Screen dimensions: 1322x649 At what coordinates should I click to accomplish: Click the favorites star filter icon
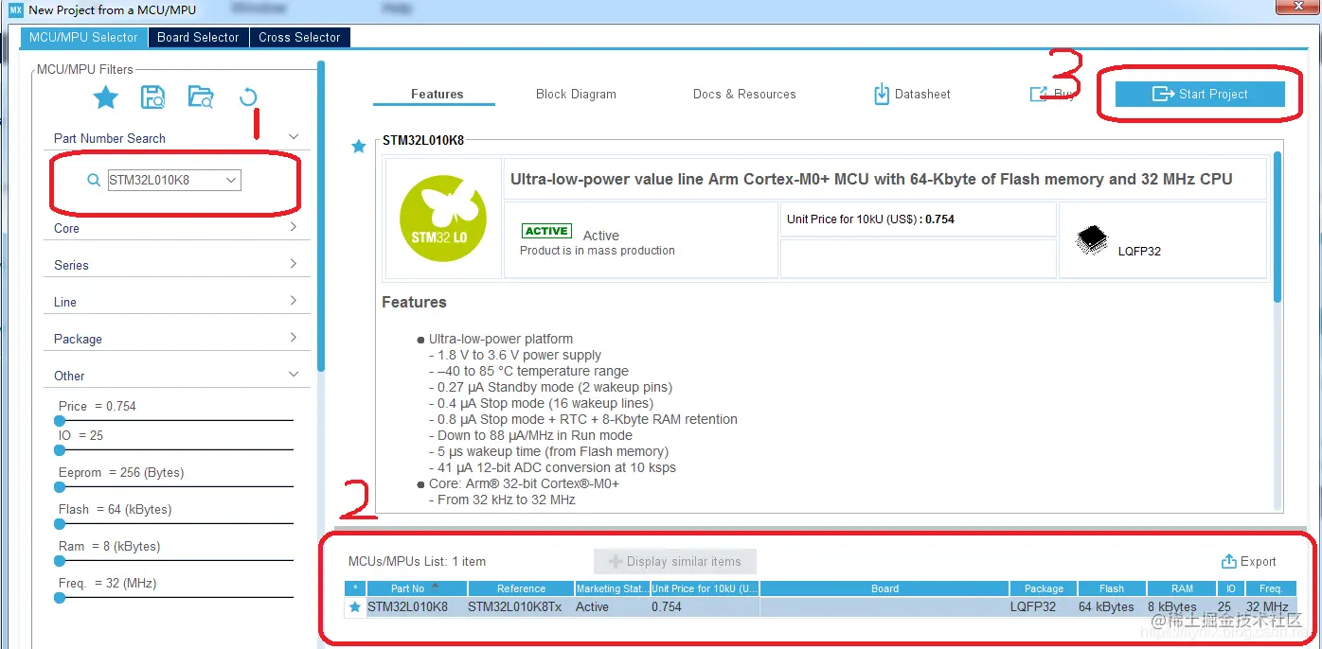pos(106,96)
